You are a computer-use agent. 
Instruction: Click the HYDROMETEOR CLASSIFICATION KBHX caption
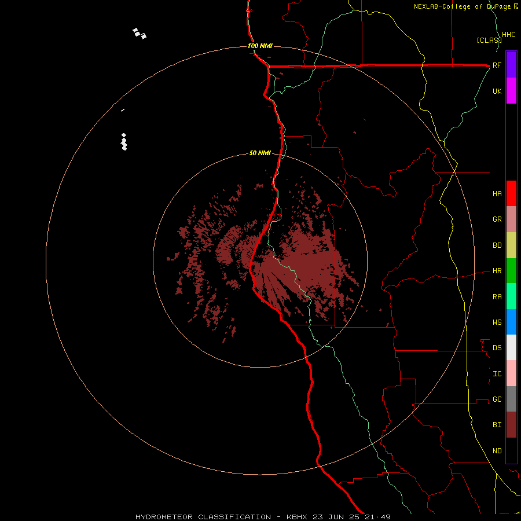(263, 517)
